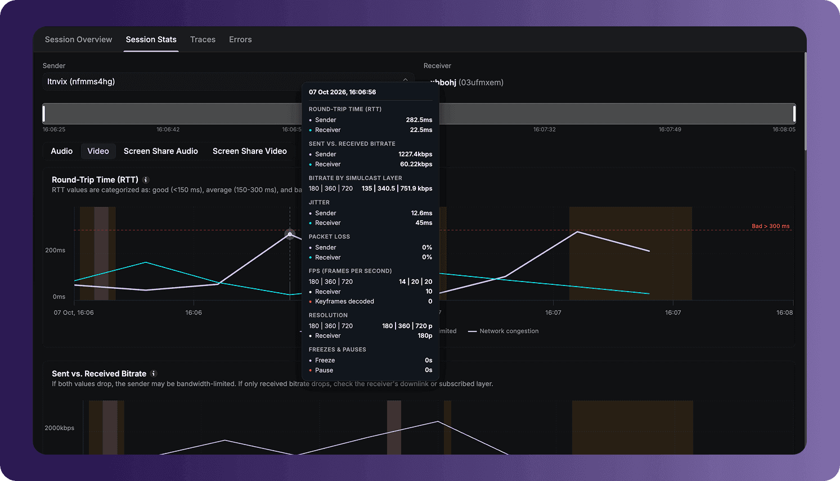Image resolution: width=840 pixels, height=481 pixels.
Task: Go to the Errors tab
Action: 240,39
